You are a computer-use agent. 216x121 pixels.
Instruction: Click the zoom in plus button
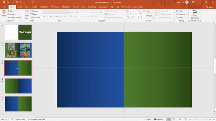(x=206, y=120)
